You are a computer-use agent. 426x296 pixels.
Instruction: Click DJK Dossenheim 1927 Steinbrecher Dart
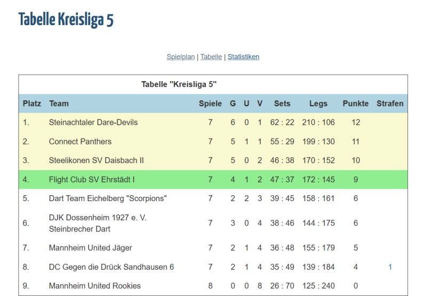pyautogui.click(x=98, y=223)
